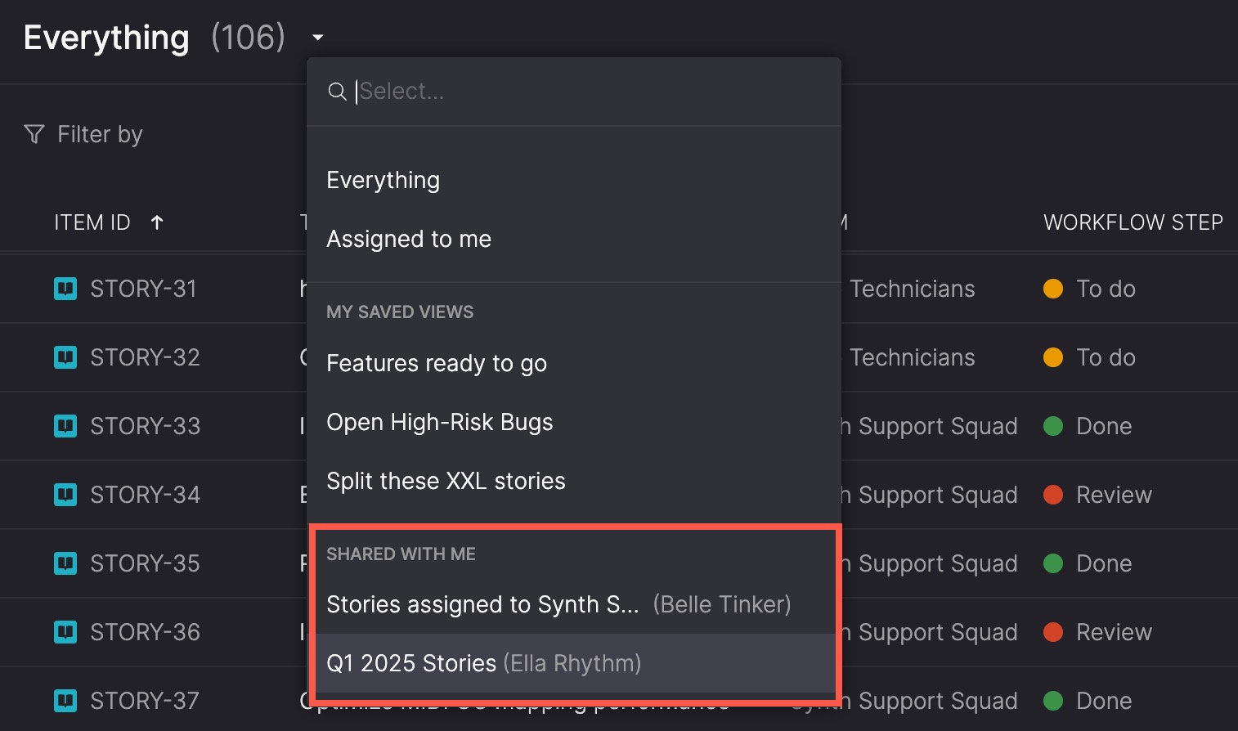Click the ITEM ID sort arrow
Viewport: 1238px width, 731px height.
coord(157,222)
